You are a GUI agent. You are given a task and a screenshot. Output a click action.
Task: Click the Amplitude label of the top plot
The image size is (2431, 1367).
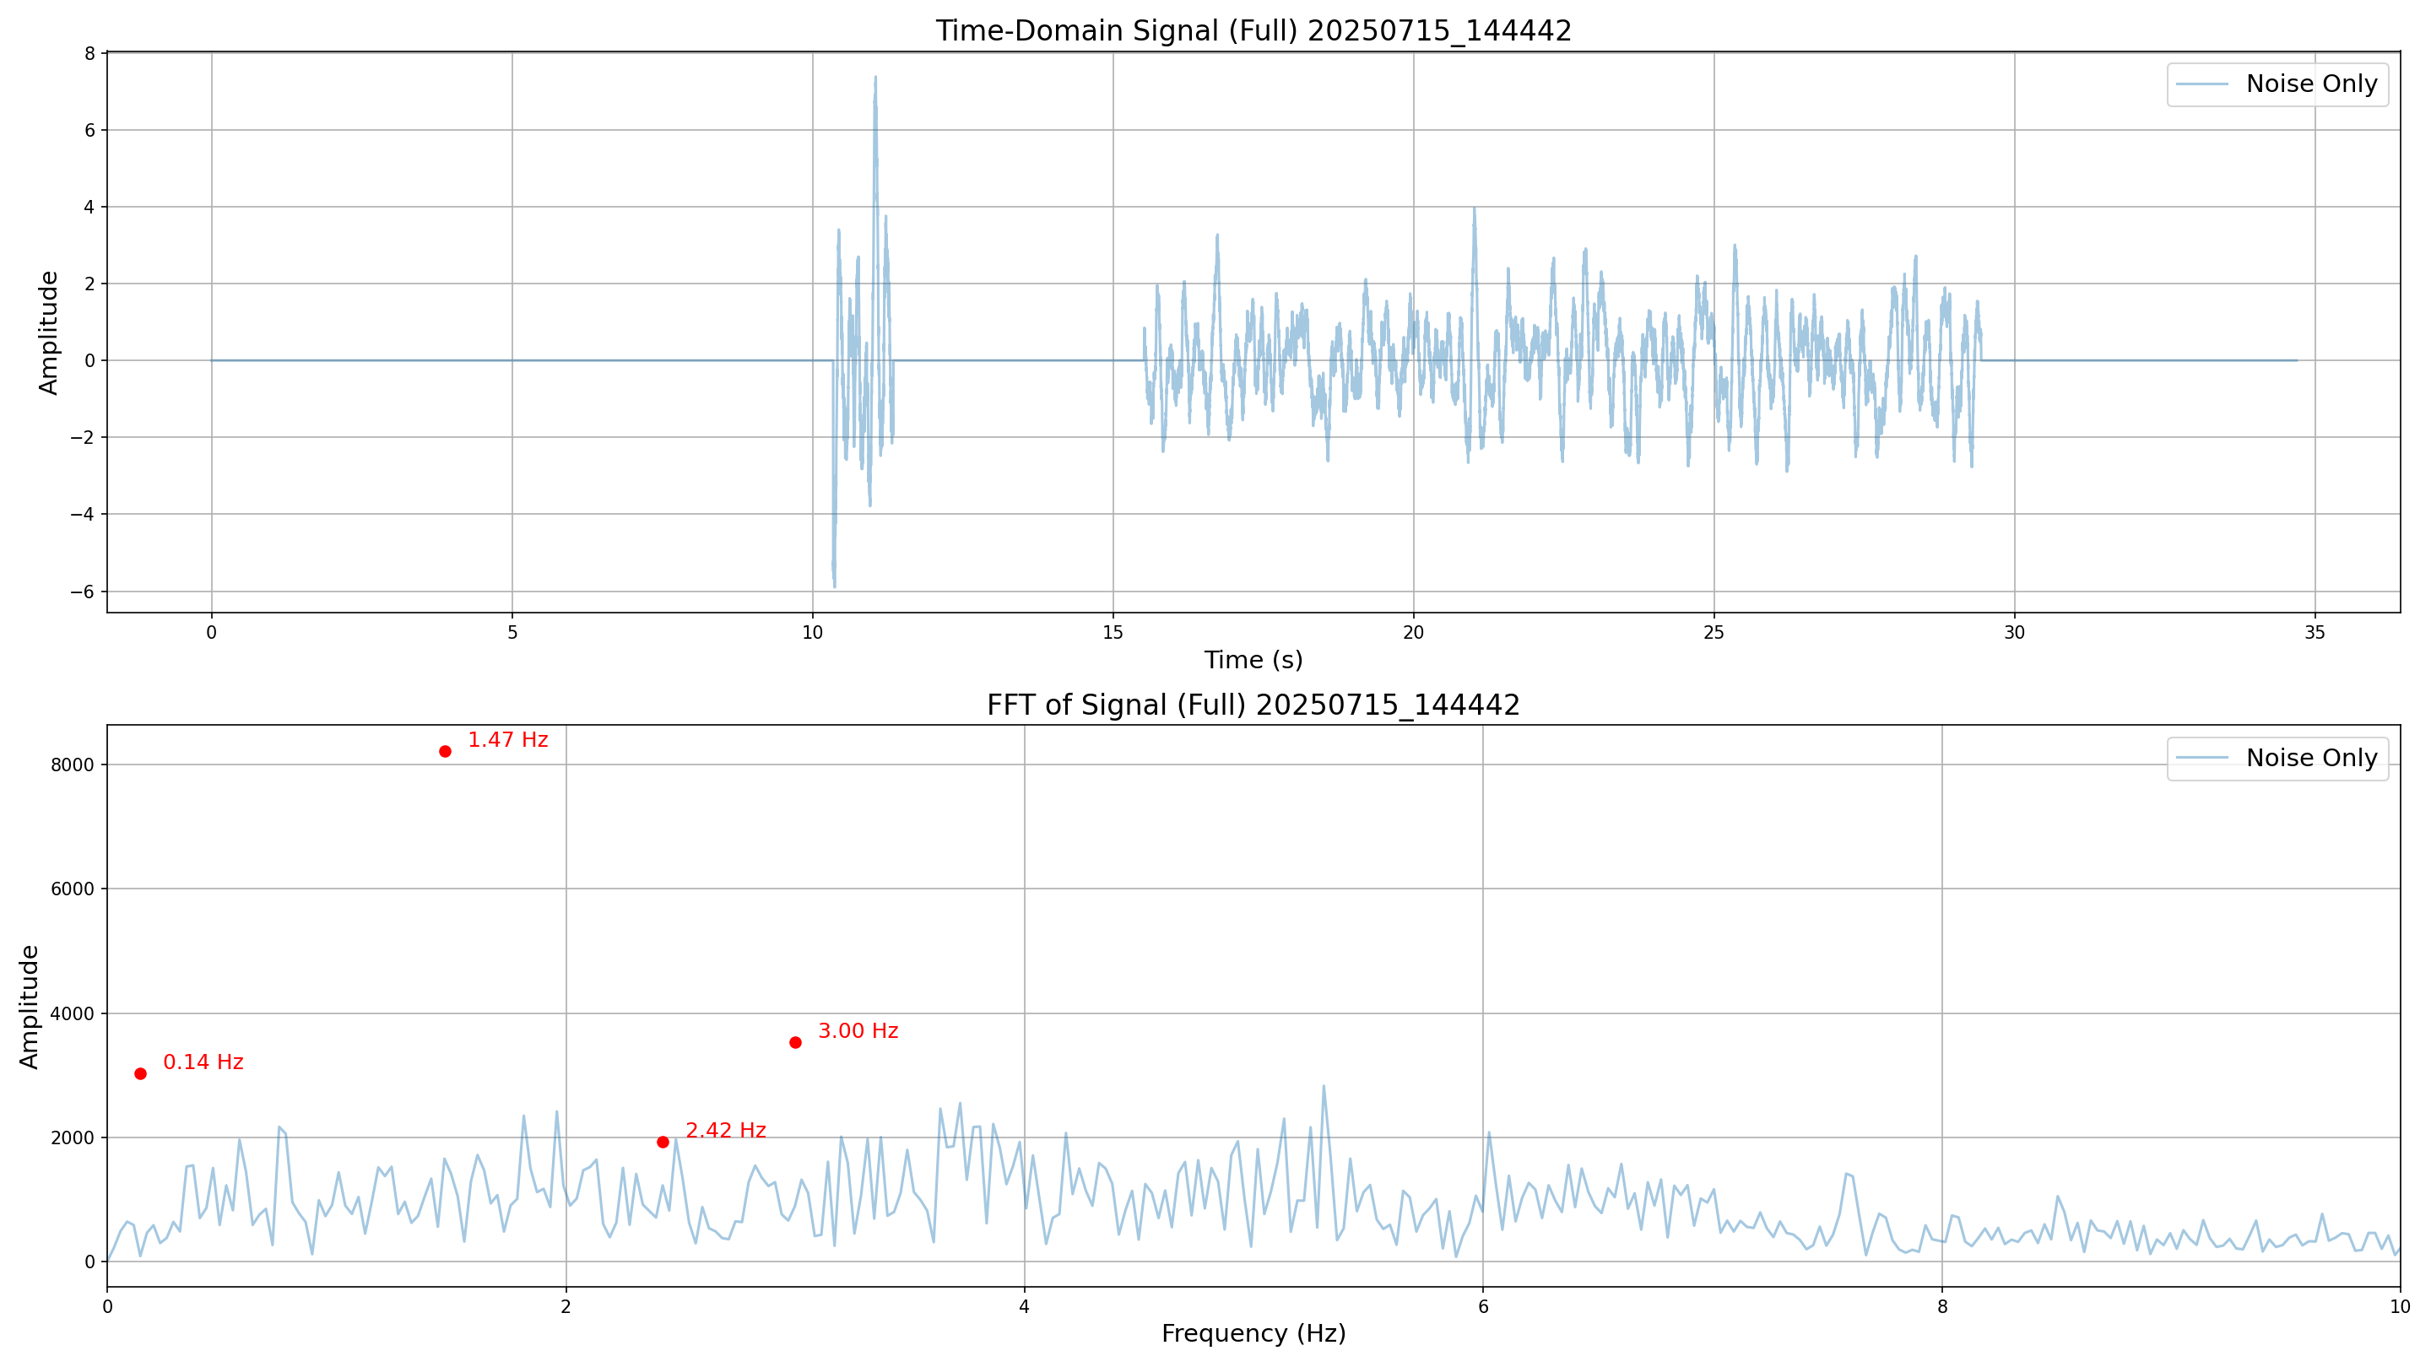[x=48, y=332]
